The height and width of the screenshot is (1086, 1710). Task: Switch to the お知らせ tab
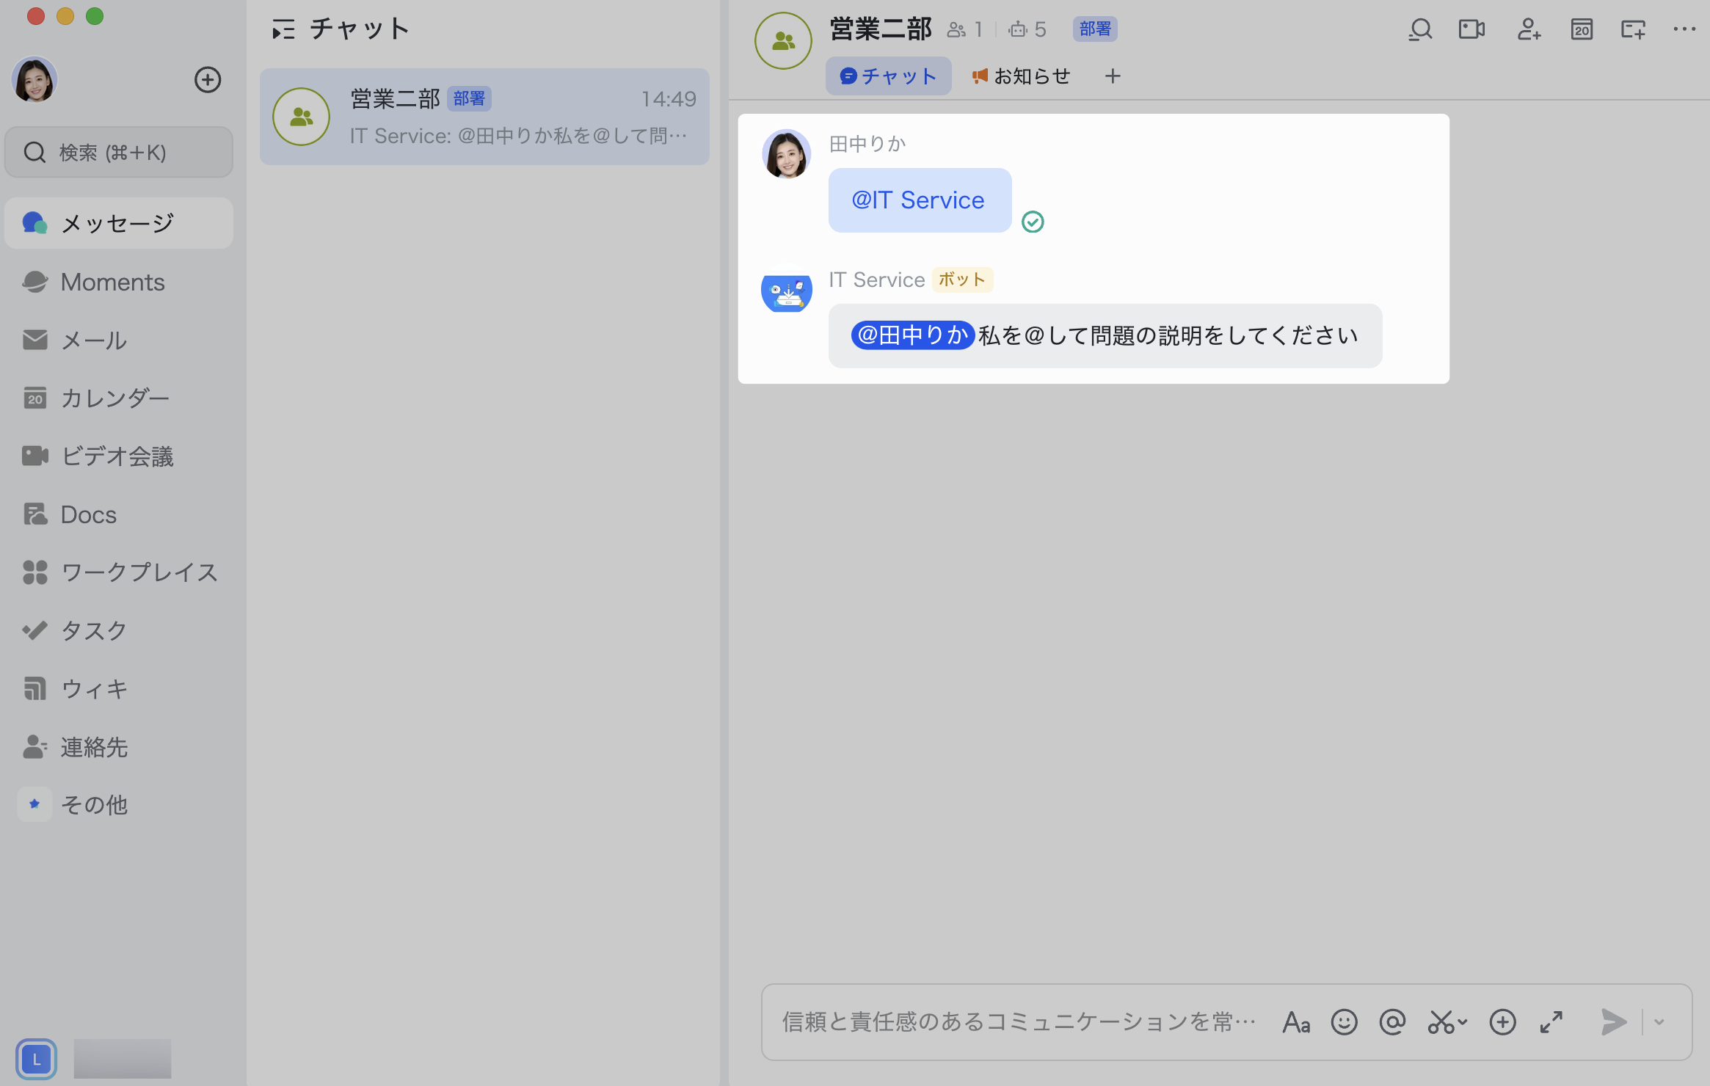point(1021,76)
